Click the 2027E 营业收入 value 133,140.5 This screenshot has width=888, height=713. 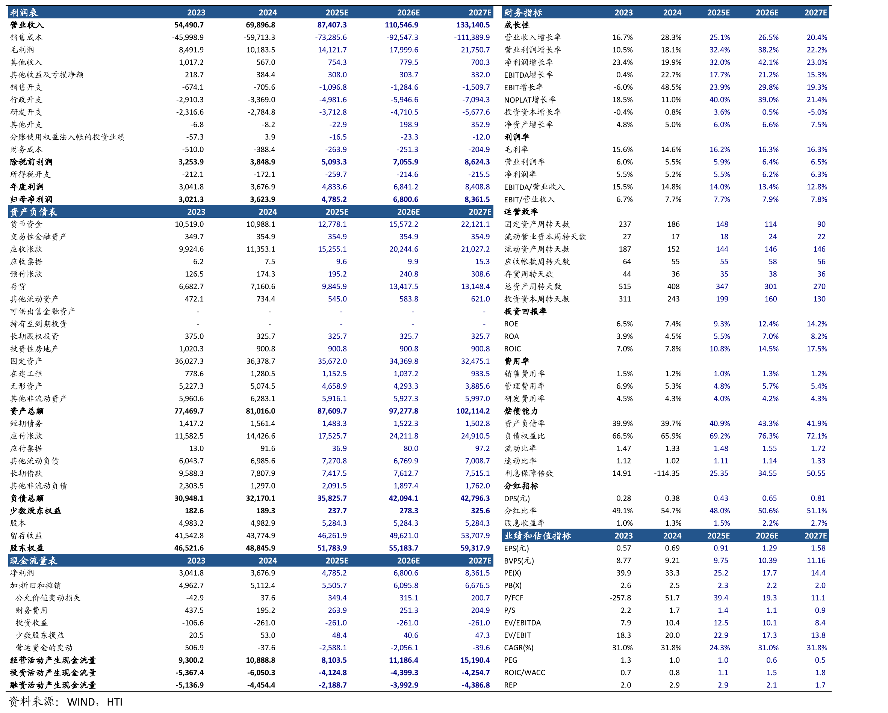pos(473,25)
